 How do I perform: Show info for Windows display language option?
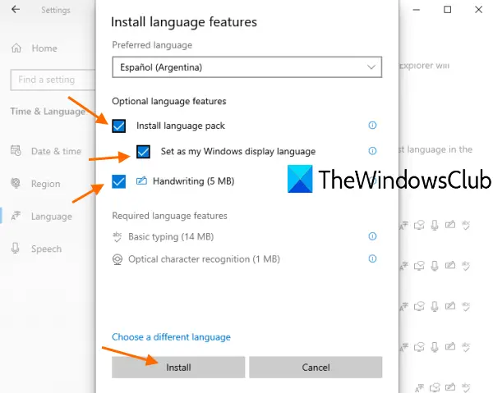372,151
